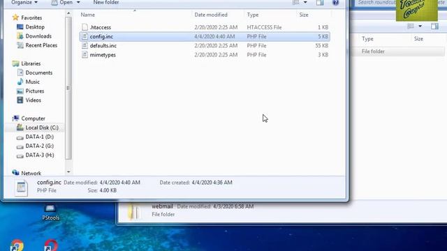Select the File folder row in back window

click(x=397, y=51)
